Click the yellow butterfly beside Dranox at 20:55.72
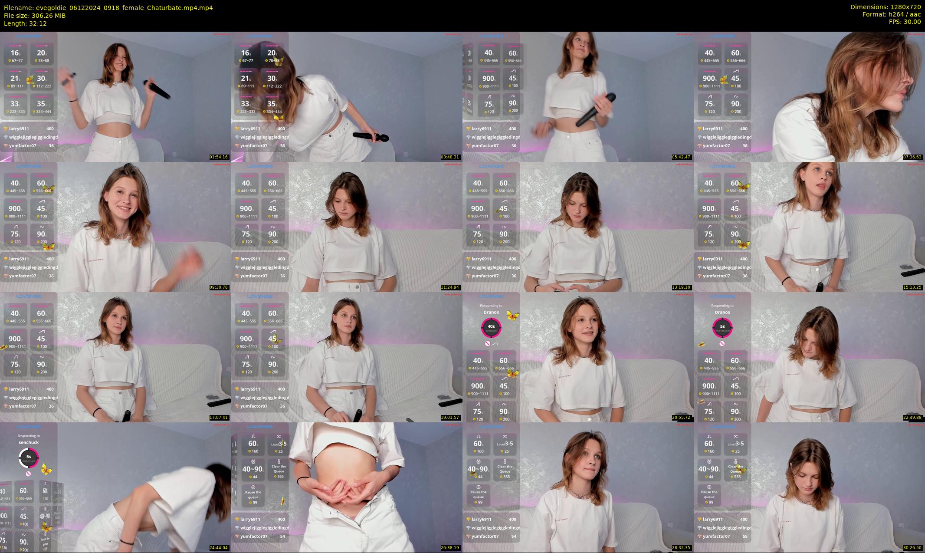 pyautogui.click(x=512, y=316)
